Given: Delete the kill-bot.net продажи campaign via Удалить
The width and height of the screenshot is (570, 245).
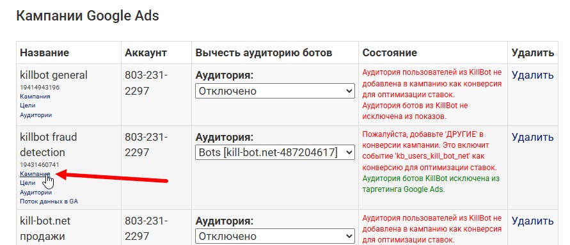Looking at the screenshot, I should click(x=532, y=221).
